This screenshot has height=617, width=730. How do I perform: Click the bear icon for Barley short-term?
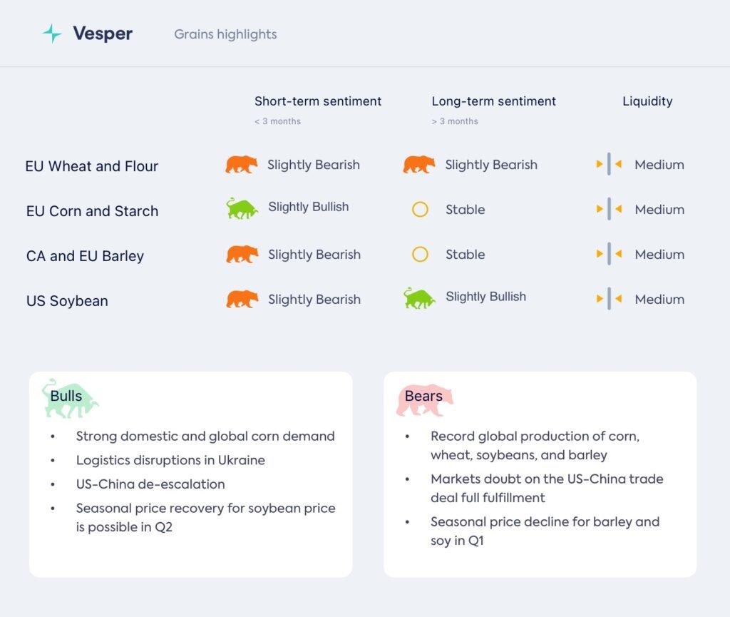242,255
